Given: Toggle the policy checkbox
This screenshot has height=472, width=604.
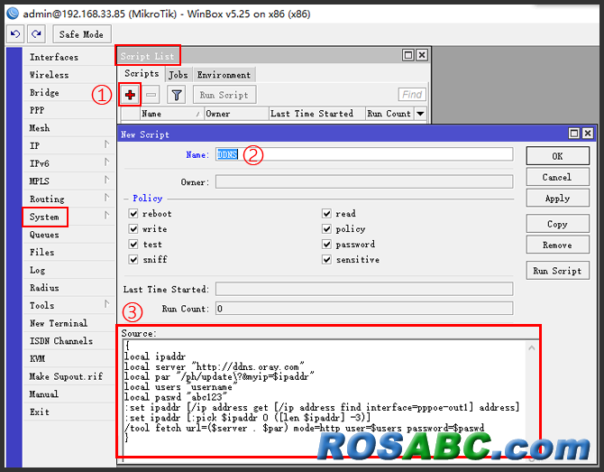Looking at the screenshot, I should tap(326, 229).
